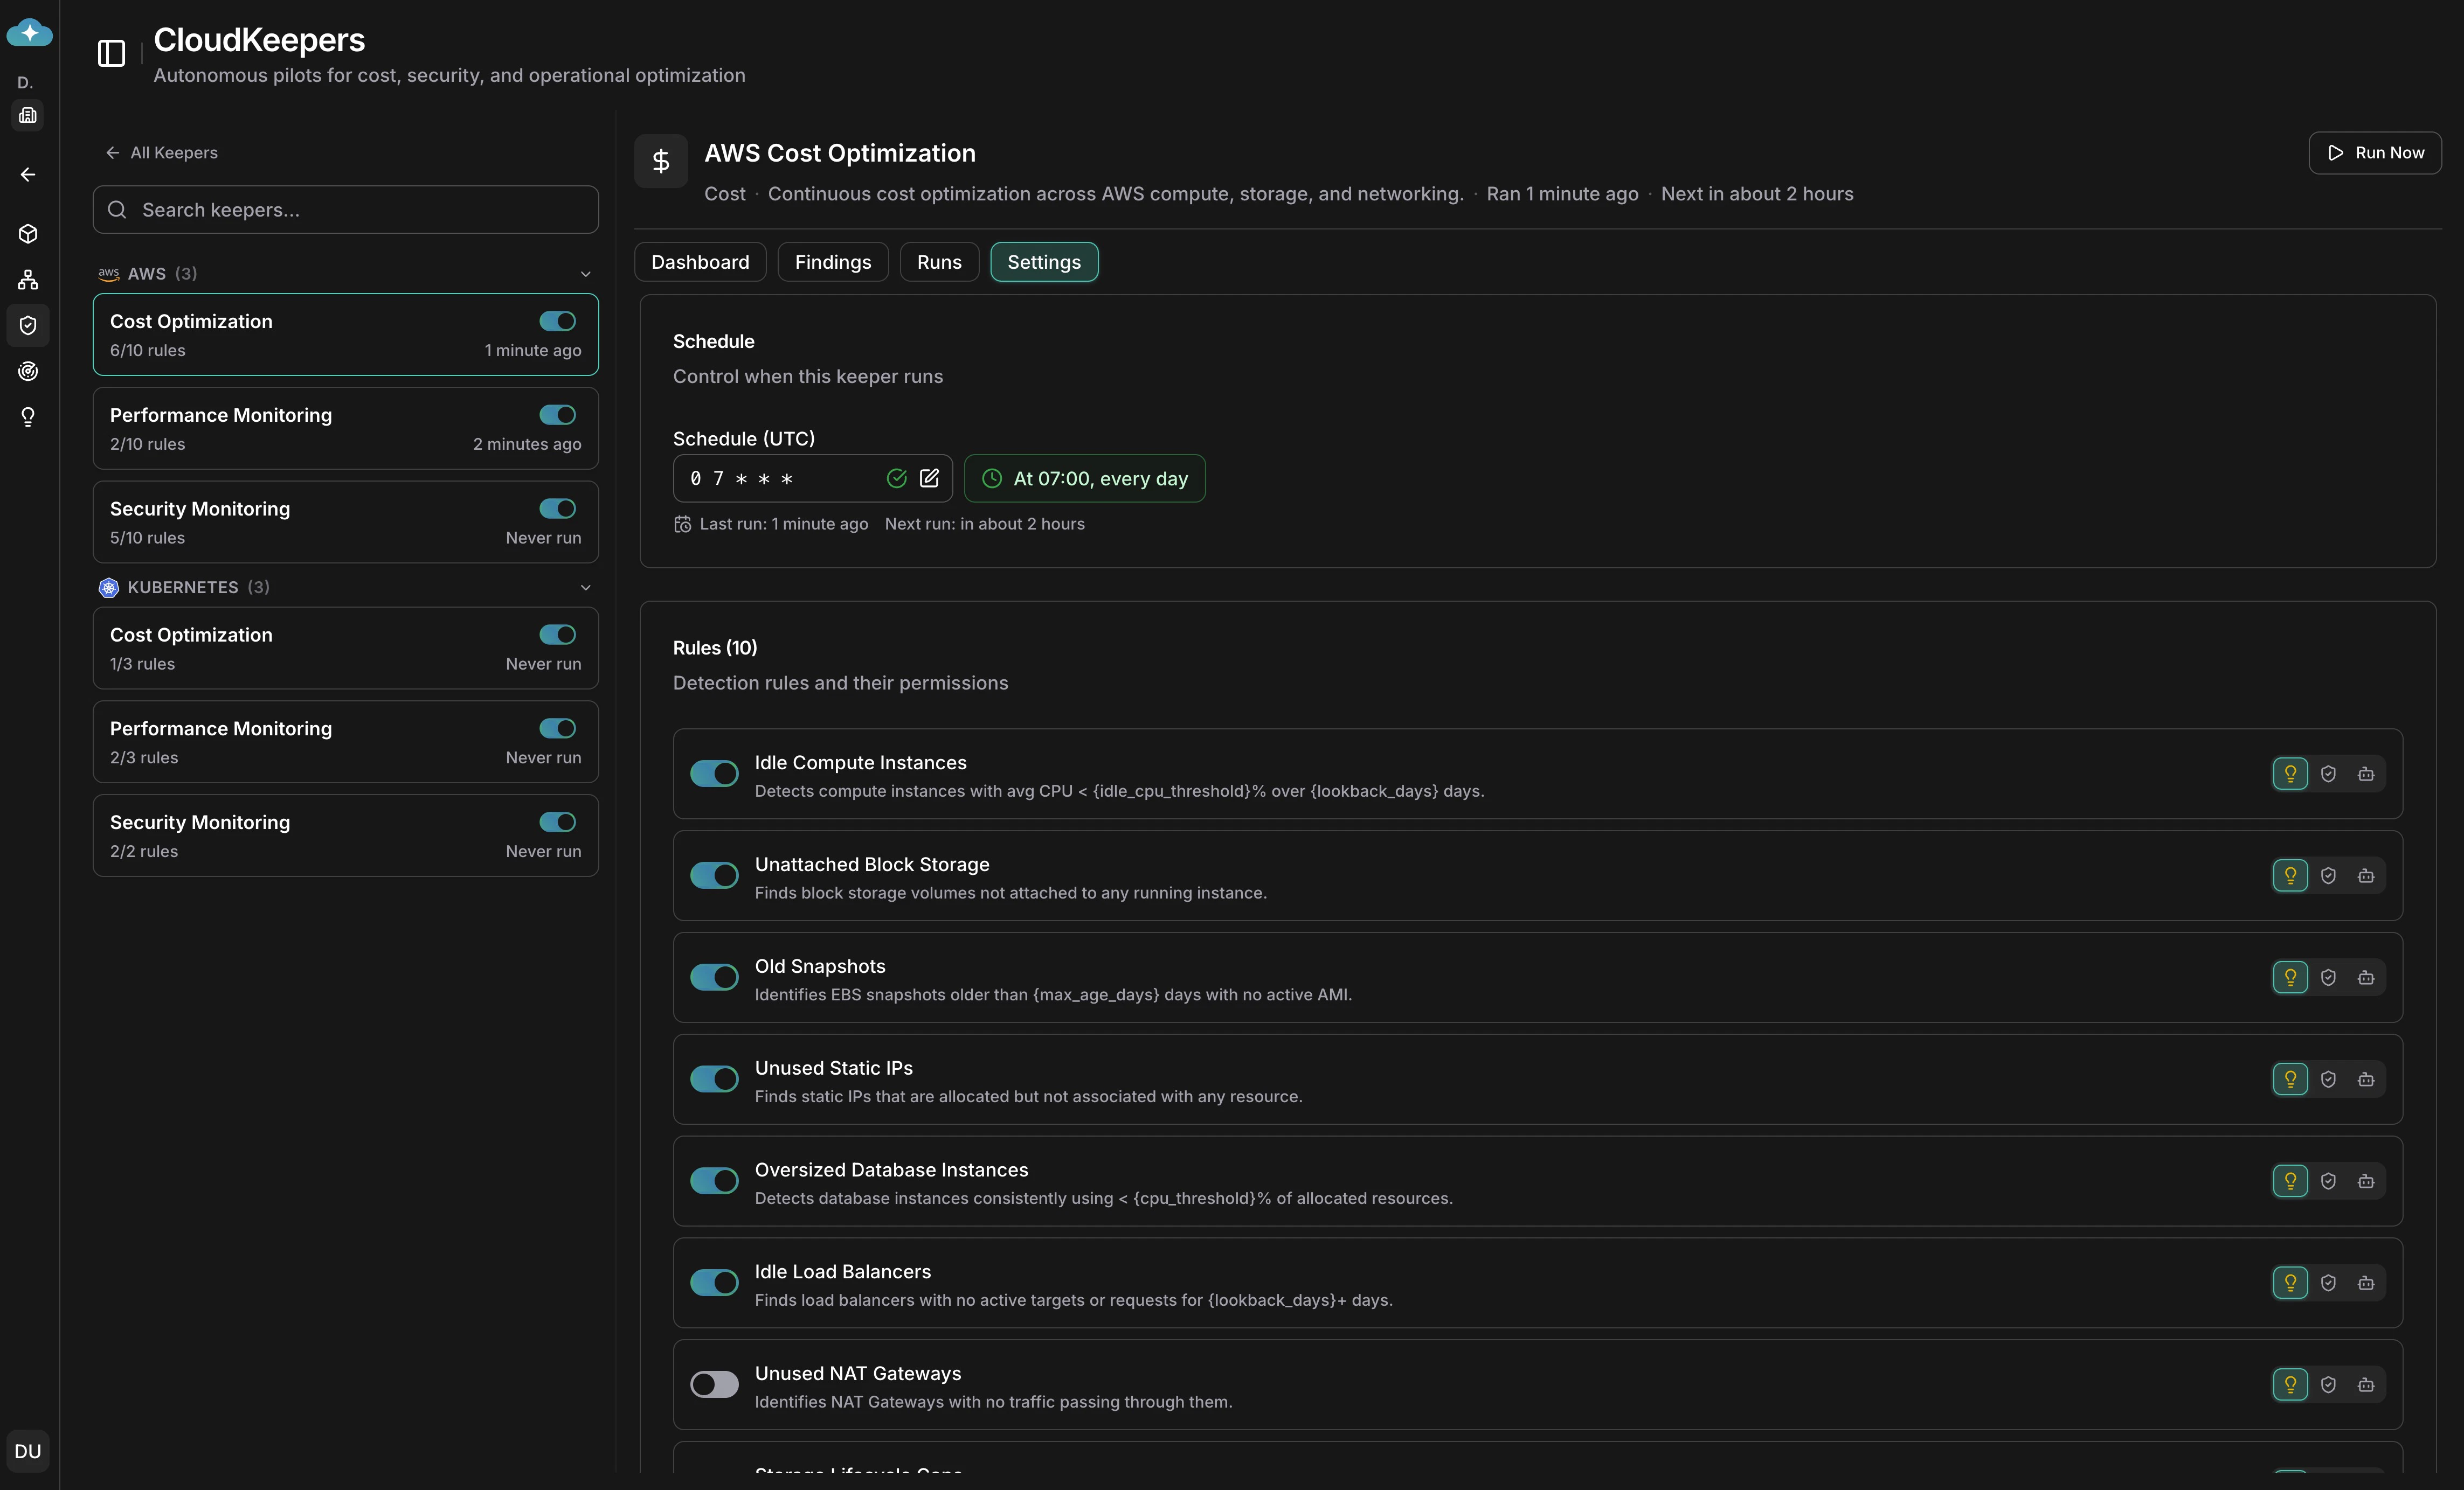Open the lightbulb icon in the left sidebar

[x=28, y=417]
